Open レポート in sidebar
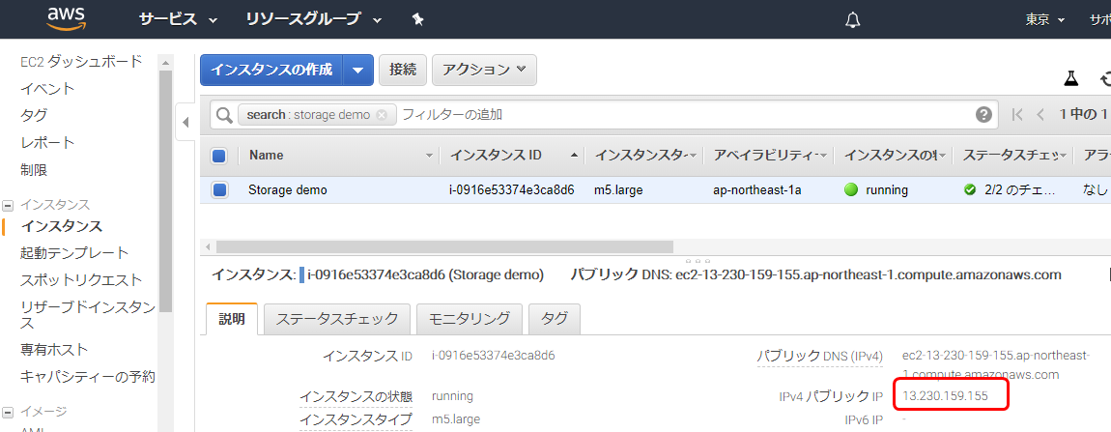Screen dimensions: 1111x432 click(47, 143)
